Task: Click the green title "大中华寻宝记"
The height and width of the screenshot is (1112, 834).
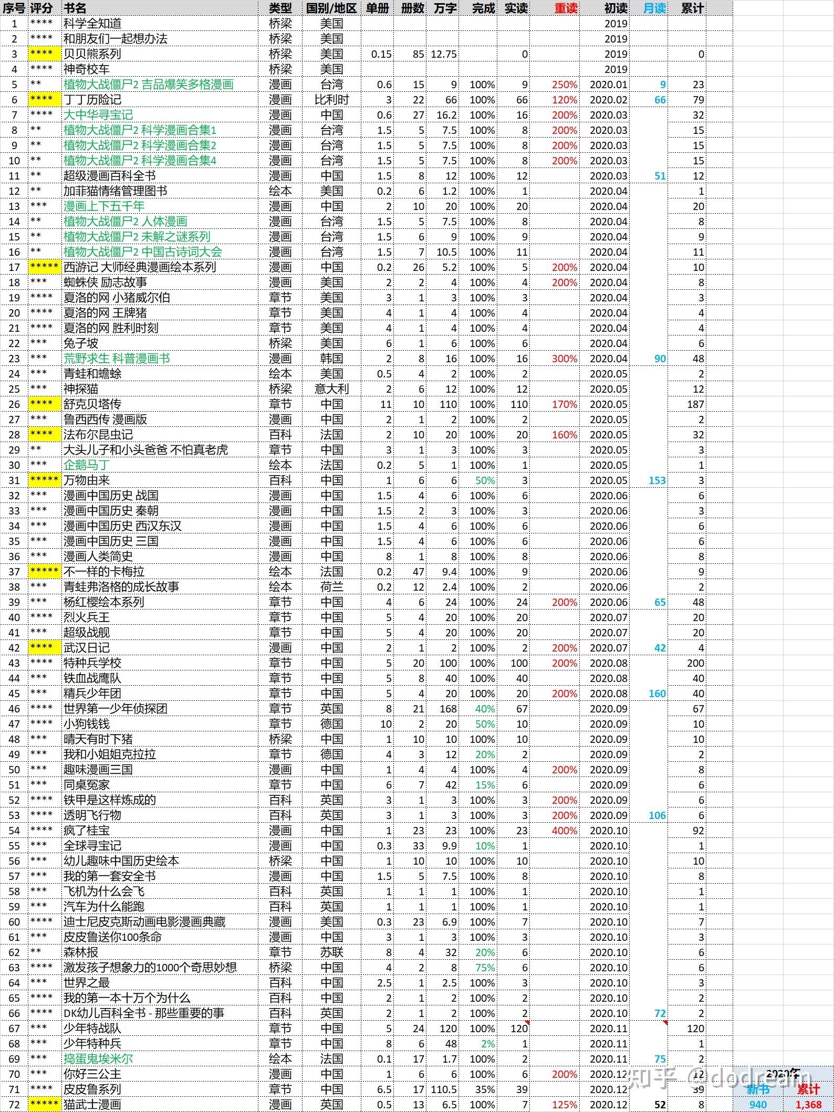Action: 98,115
